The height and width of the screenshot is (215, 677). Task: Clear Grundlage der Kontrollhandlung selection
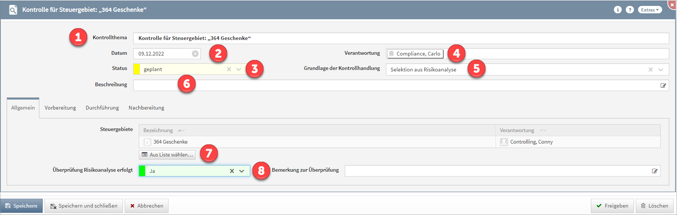(650, 70)
